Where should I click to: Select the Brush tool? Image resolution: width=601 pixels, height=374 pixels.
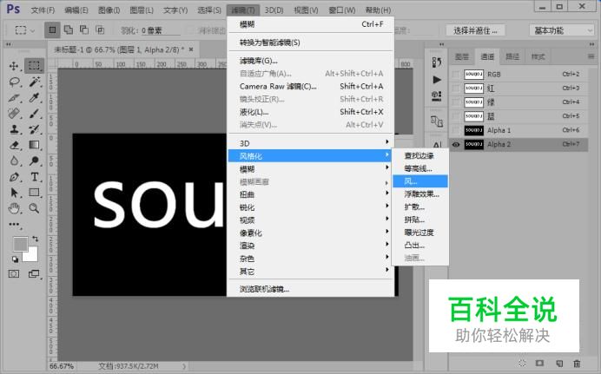[x=34, y=114]
